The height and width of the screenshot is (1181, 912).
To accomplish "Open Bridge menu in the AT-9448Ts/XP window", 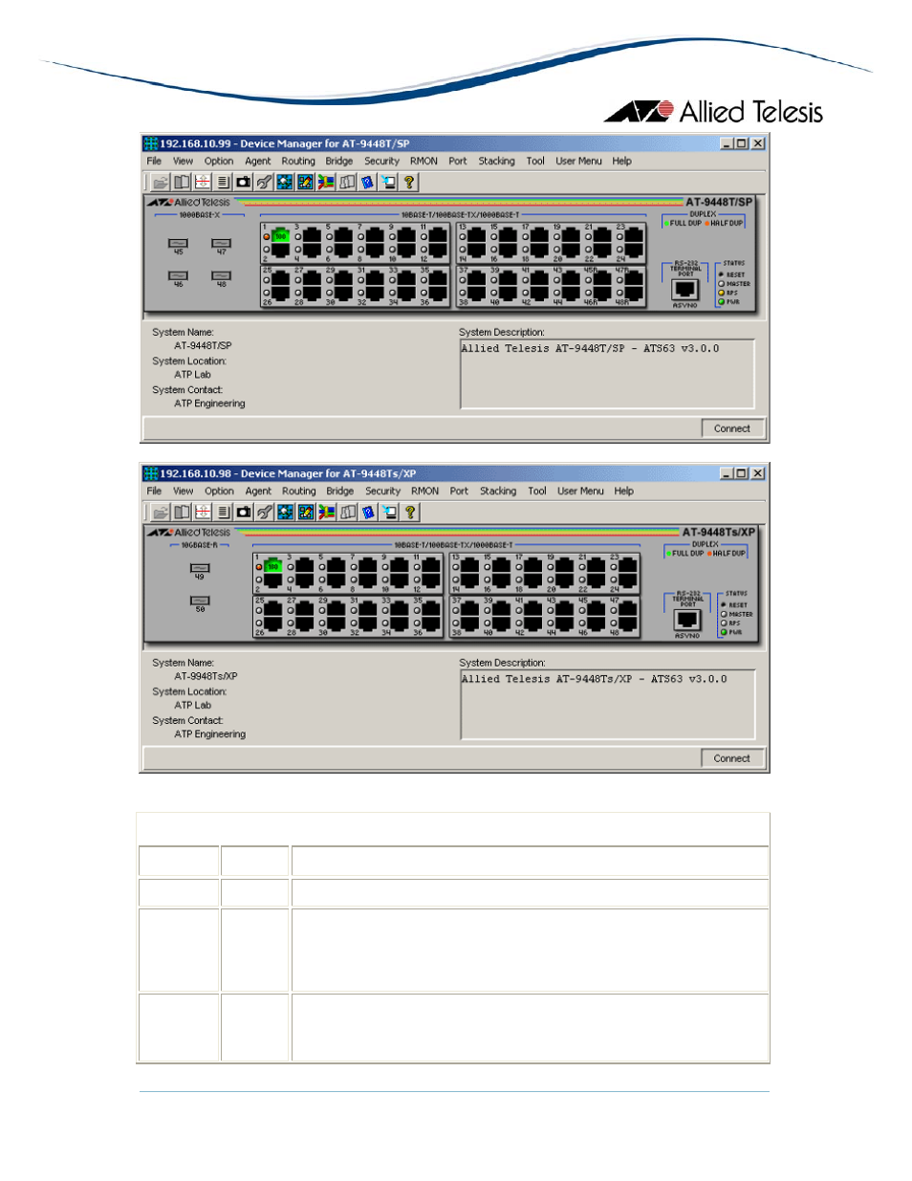I will click(339, 491).
